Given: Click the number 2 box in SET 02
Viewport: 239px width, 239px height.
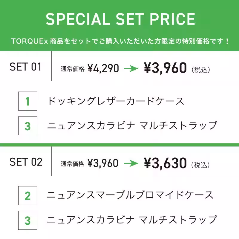Looking at the screenshot, I should click(27, 196).
